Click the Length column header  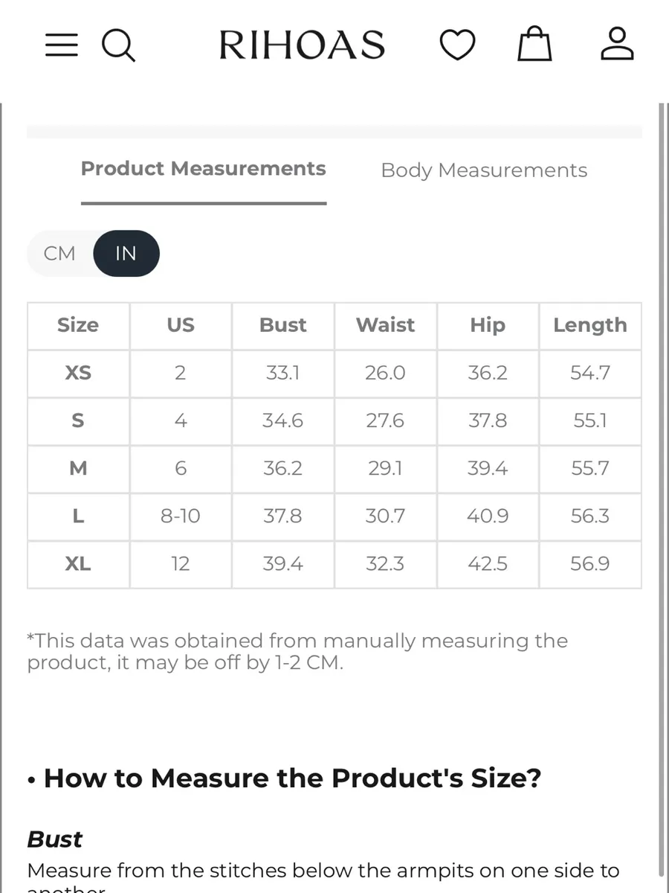(590, 325)
